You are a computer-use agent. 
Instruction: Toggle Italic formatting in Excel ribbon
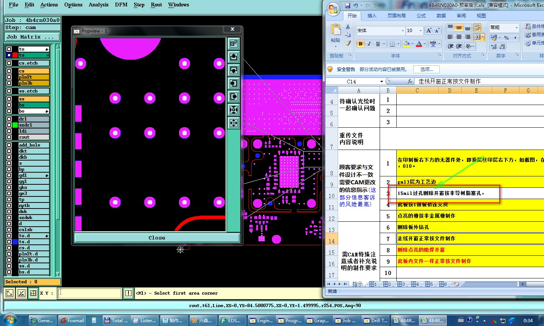pyautogui.click(x=369, y=44)
